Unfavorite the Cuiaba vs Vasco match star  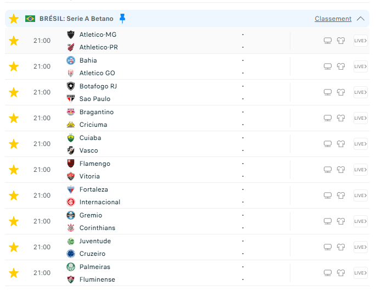point(14,144)
